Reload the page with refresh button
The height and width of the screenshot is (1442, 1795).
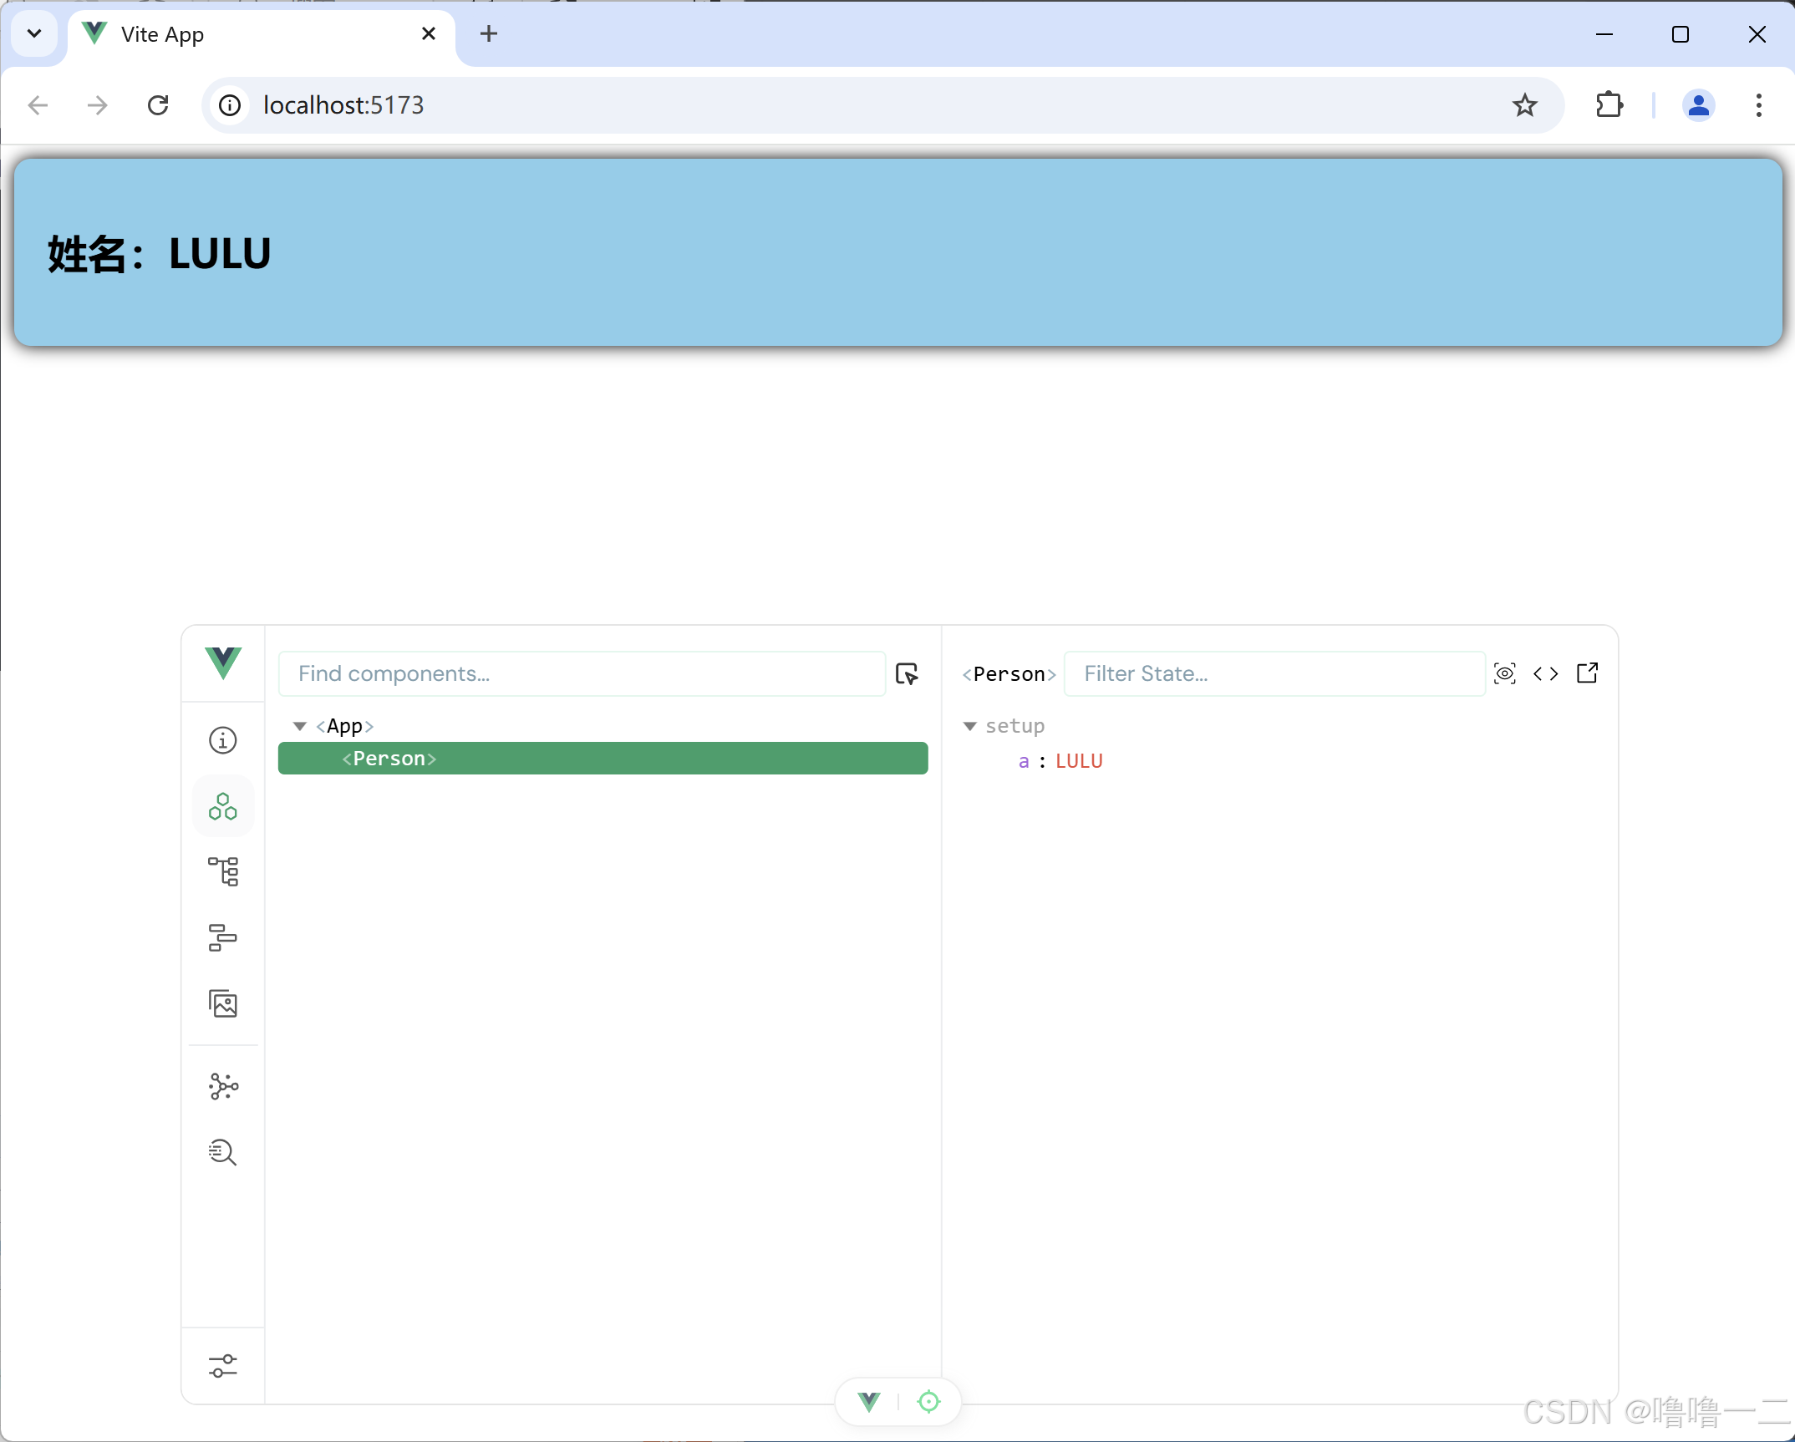pos(157,105)
